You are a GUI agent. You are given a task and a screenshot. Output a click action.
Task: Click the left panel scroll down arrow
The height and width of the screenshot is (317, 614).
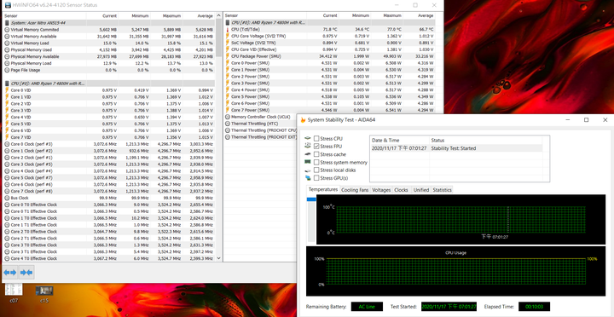(x=218, y=258)
